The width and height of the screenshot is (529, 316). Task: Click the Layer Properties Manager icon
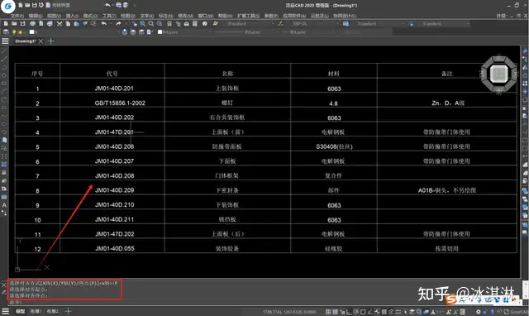(x=6, y=32)
